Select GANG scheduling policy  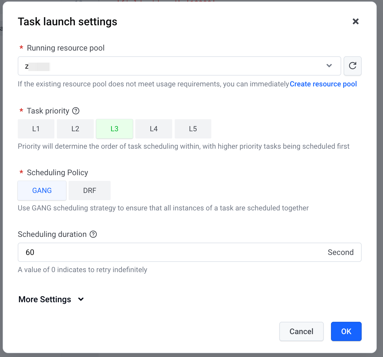(42, 191)
